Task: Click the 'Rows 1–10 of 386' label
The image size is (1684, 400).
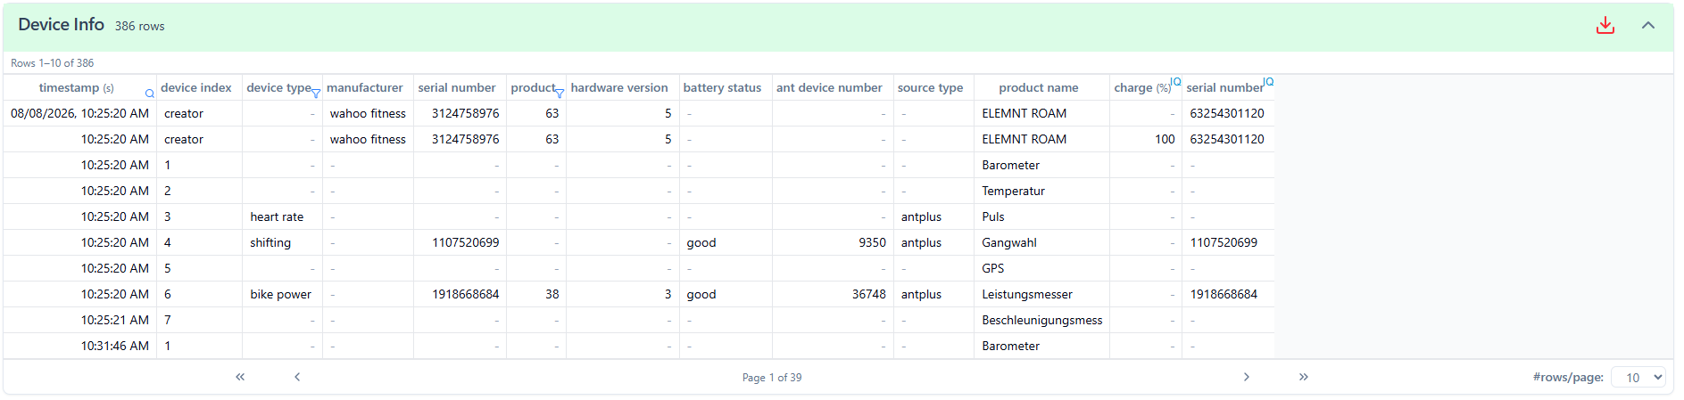Action: (52, 63)
